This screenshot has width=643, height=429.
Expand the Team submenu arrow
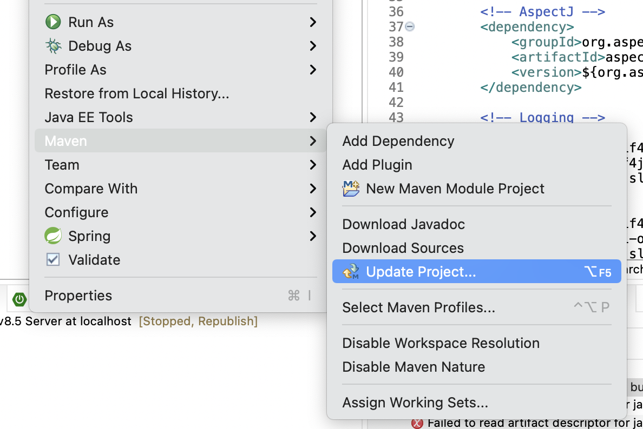point(313,165)
